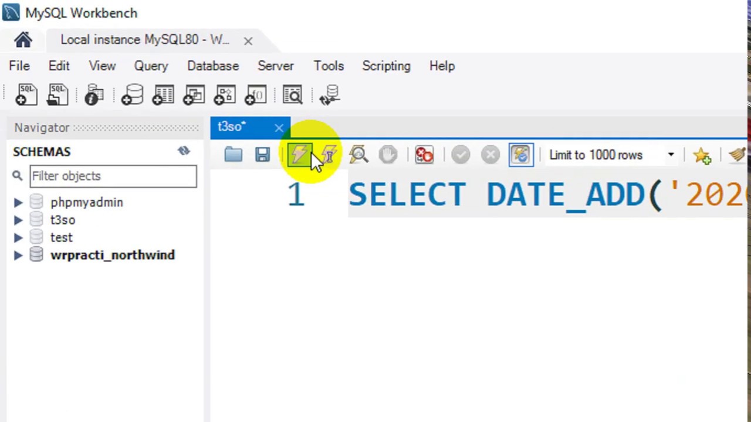
Task: Open the Help menu
Action: (x=442, y=66)
